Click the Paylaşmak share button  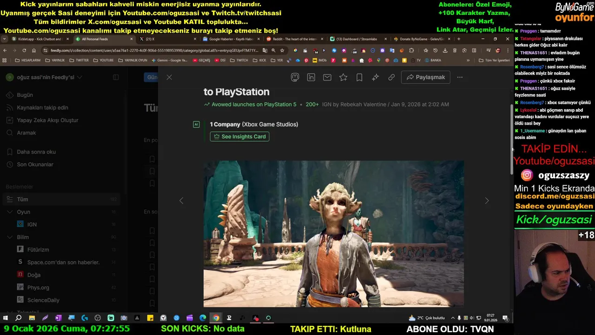(426, 77)
